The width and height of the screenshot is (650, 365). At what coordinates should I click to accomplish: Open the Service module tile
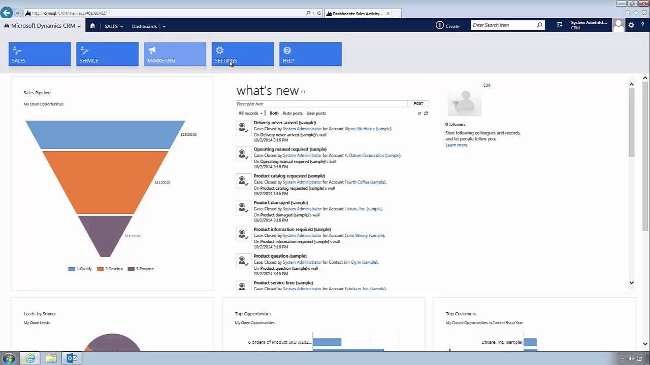107,54
